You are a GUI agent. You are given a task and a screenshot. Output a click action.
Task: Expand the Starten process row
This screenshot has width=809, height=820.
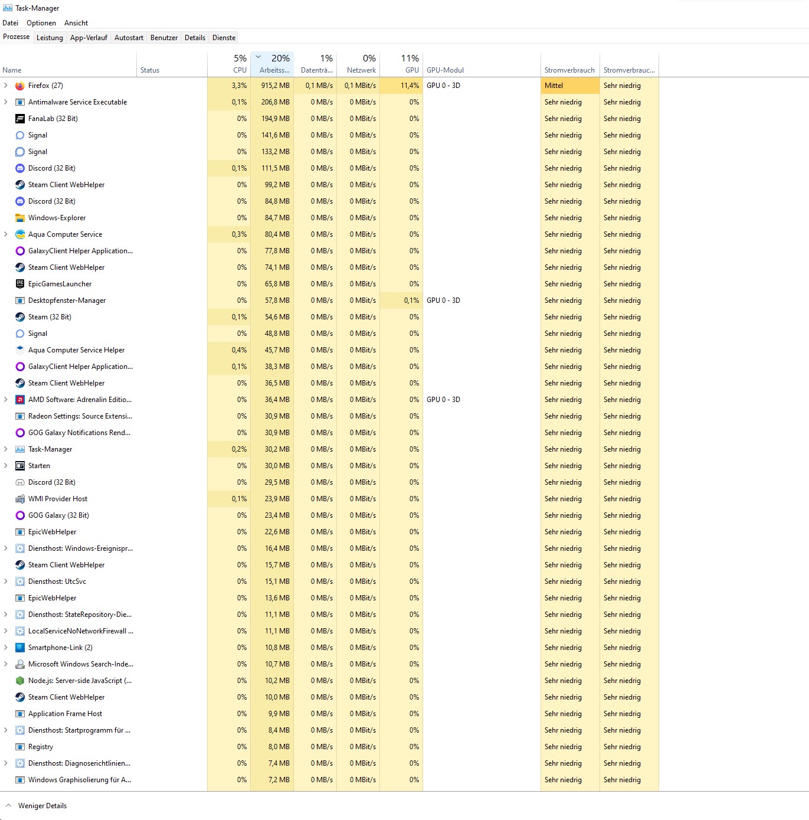[6, 466]
